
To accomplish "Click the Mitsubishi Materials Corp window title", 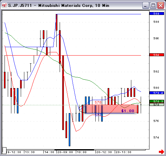I will 59,5.
